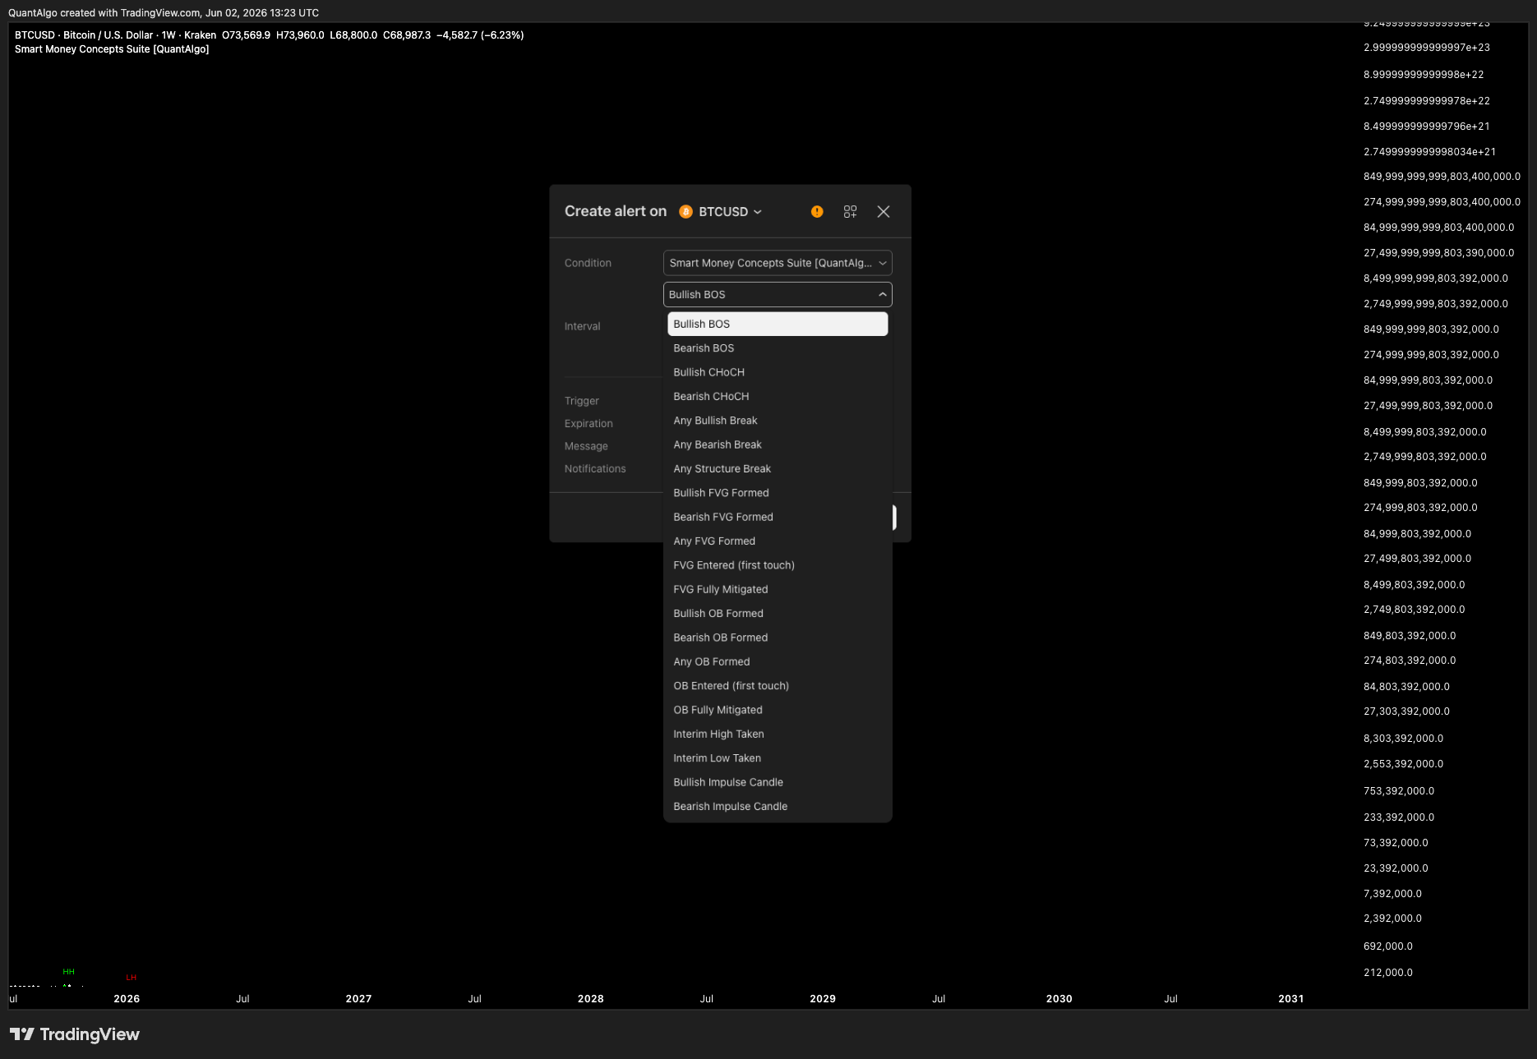
Task: Select Bullish OB Formed option
Action: point(778,613)
